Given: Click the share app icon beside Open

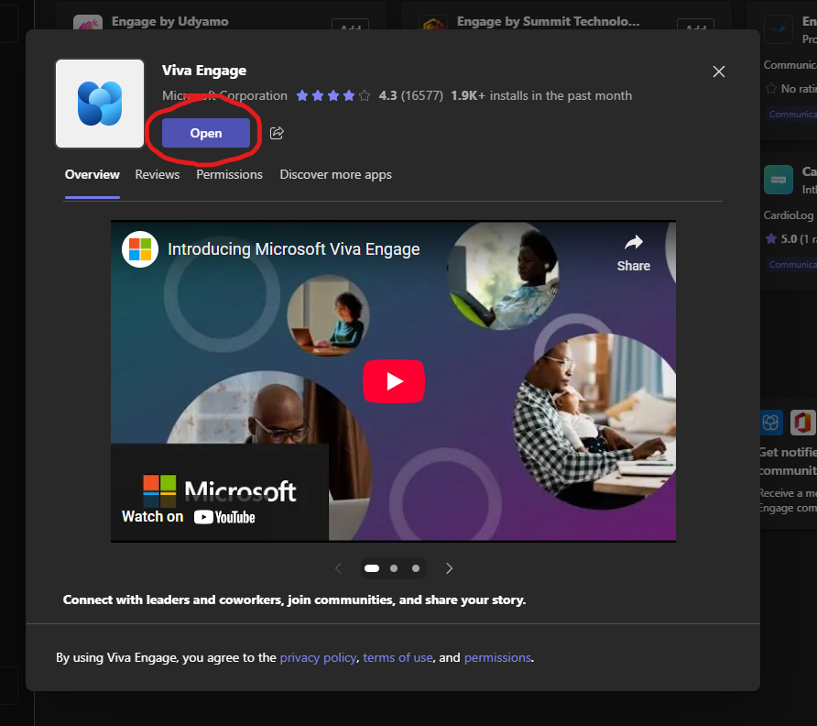Looking at the screenshot, I should point(277,133).
